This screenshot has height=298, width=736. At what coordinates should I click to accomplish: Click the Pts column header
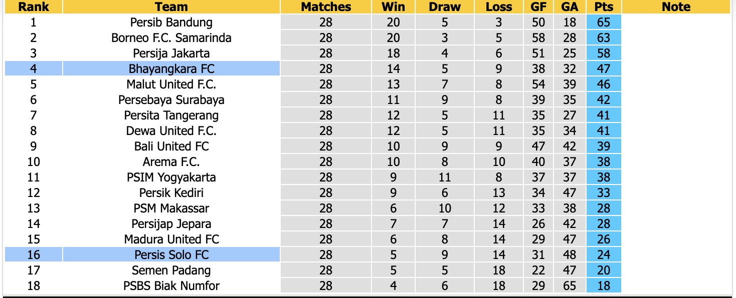tap(604, 7)
